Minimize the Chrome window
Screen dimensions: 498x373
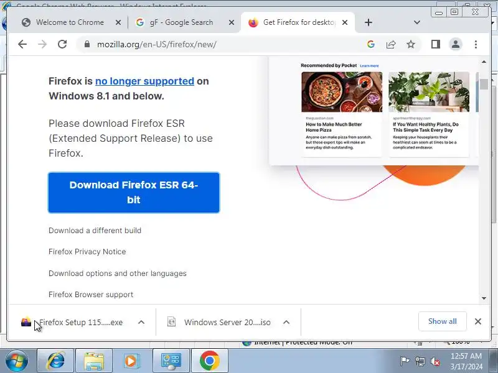click(439, 12)
